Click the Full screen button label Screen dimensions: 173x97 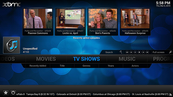[x=158, y=52]
